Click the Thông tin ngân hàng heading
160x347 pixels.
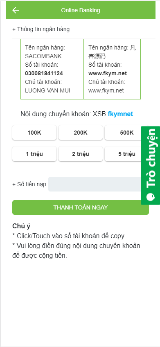(x=41, y=29)
